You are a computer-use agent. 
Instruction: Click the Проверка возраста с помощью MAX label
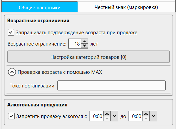coord(60,72)
